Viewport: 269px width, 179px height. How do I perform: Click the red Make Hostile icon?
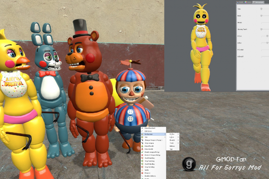click(142, 149)
